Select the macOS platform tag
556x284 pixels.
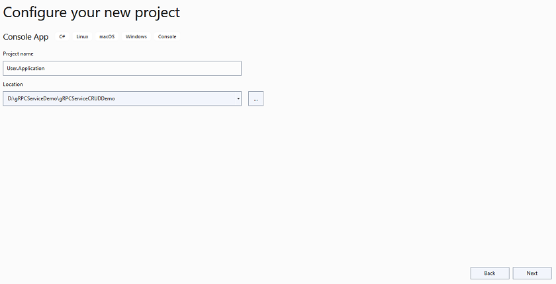pos(107,36)
